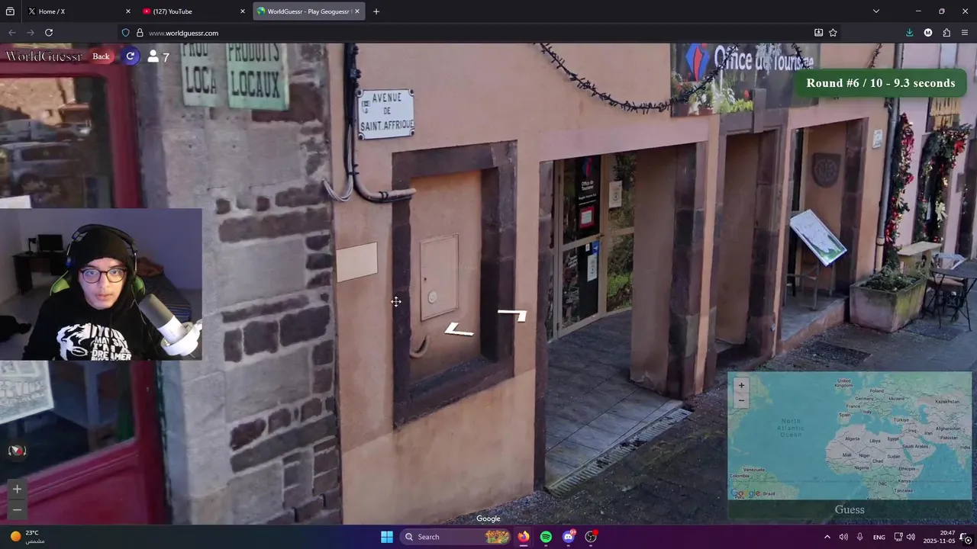The image size is (977, 549).
Task: Go back to the previous page
Action: [x=11, y=33]
